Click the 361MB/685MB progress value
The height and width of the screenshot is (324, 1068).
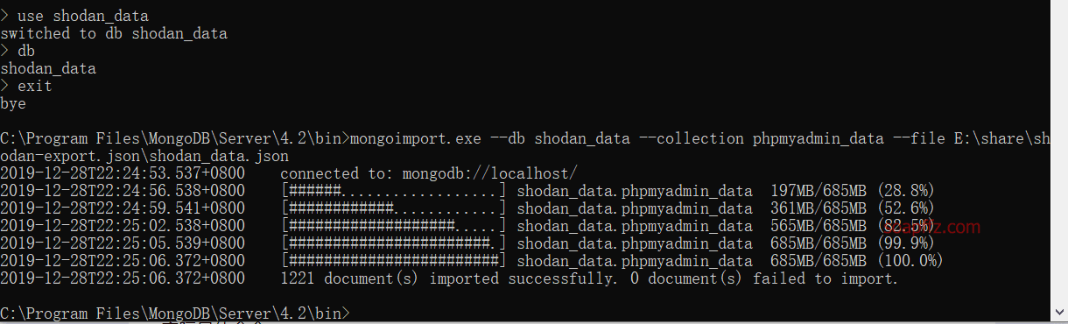click(x=819, y=208)
